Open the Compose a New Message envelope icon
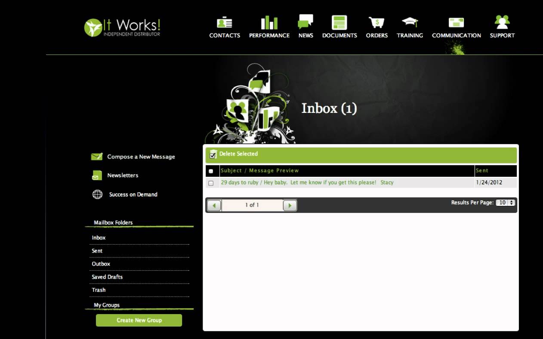 pos(96,156)
